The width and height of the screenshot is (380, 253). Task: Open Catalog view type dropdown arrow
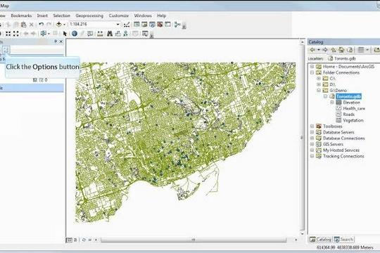click(367, 50)
